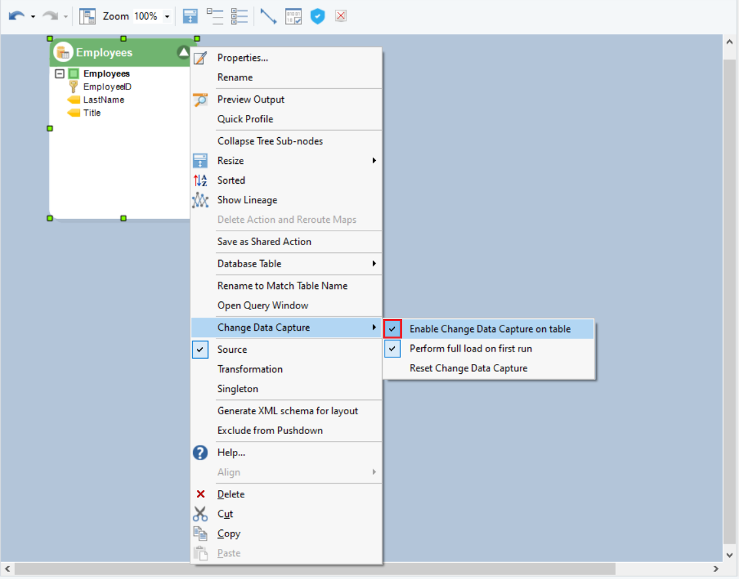
Task: Click the diagonal link line tool icon
Action: pyautogui.click(x=268, y=16)
